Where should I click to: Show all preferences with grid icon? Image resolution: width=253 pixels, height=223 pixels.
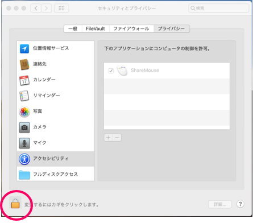[x=61, y=8]
